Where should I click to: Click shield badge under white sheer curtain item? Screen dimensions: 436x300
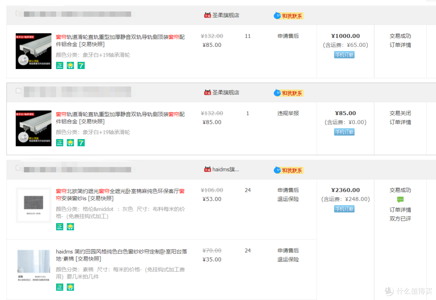point(70,287)
